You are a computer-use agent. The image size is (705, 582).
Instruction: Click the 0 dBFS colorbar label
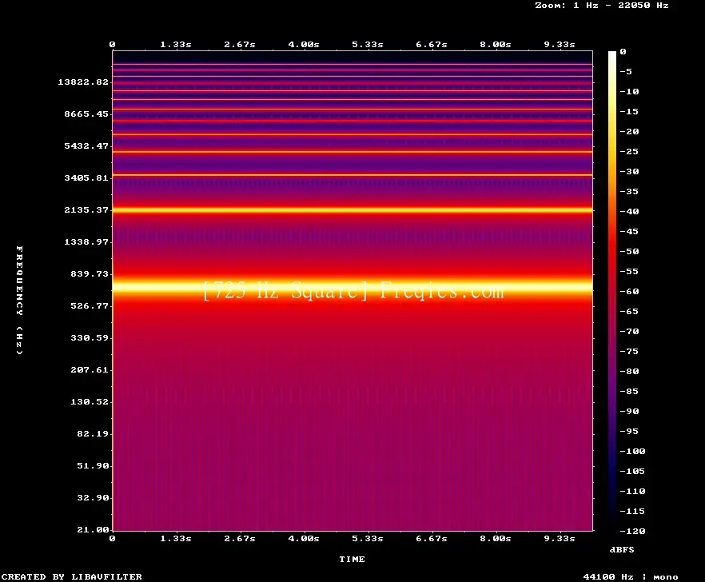[623, 51]
